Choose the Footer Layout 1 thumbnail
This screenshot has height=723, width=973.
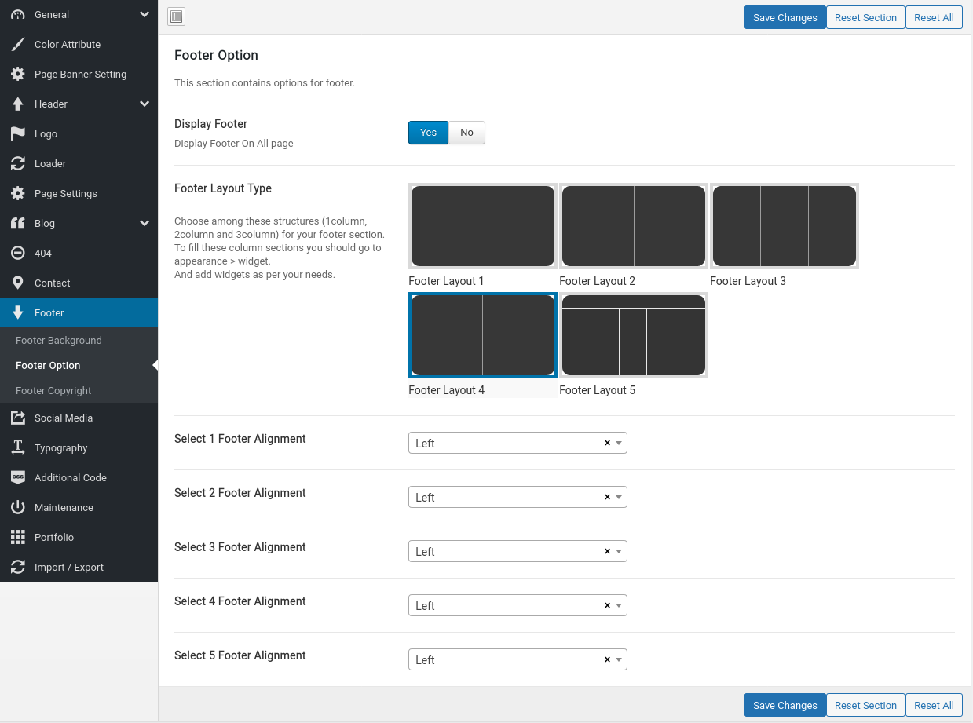(x=483, y=226)
